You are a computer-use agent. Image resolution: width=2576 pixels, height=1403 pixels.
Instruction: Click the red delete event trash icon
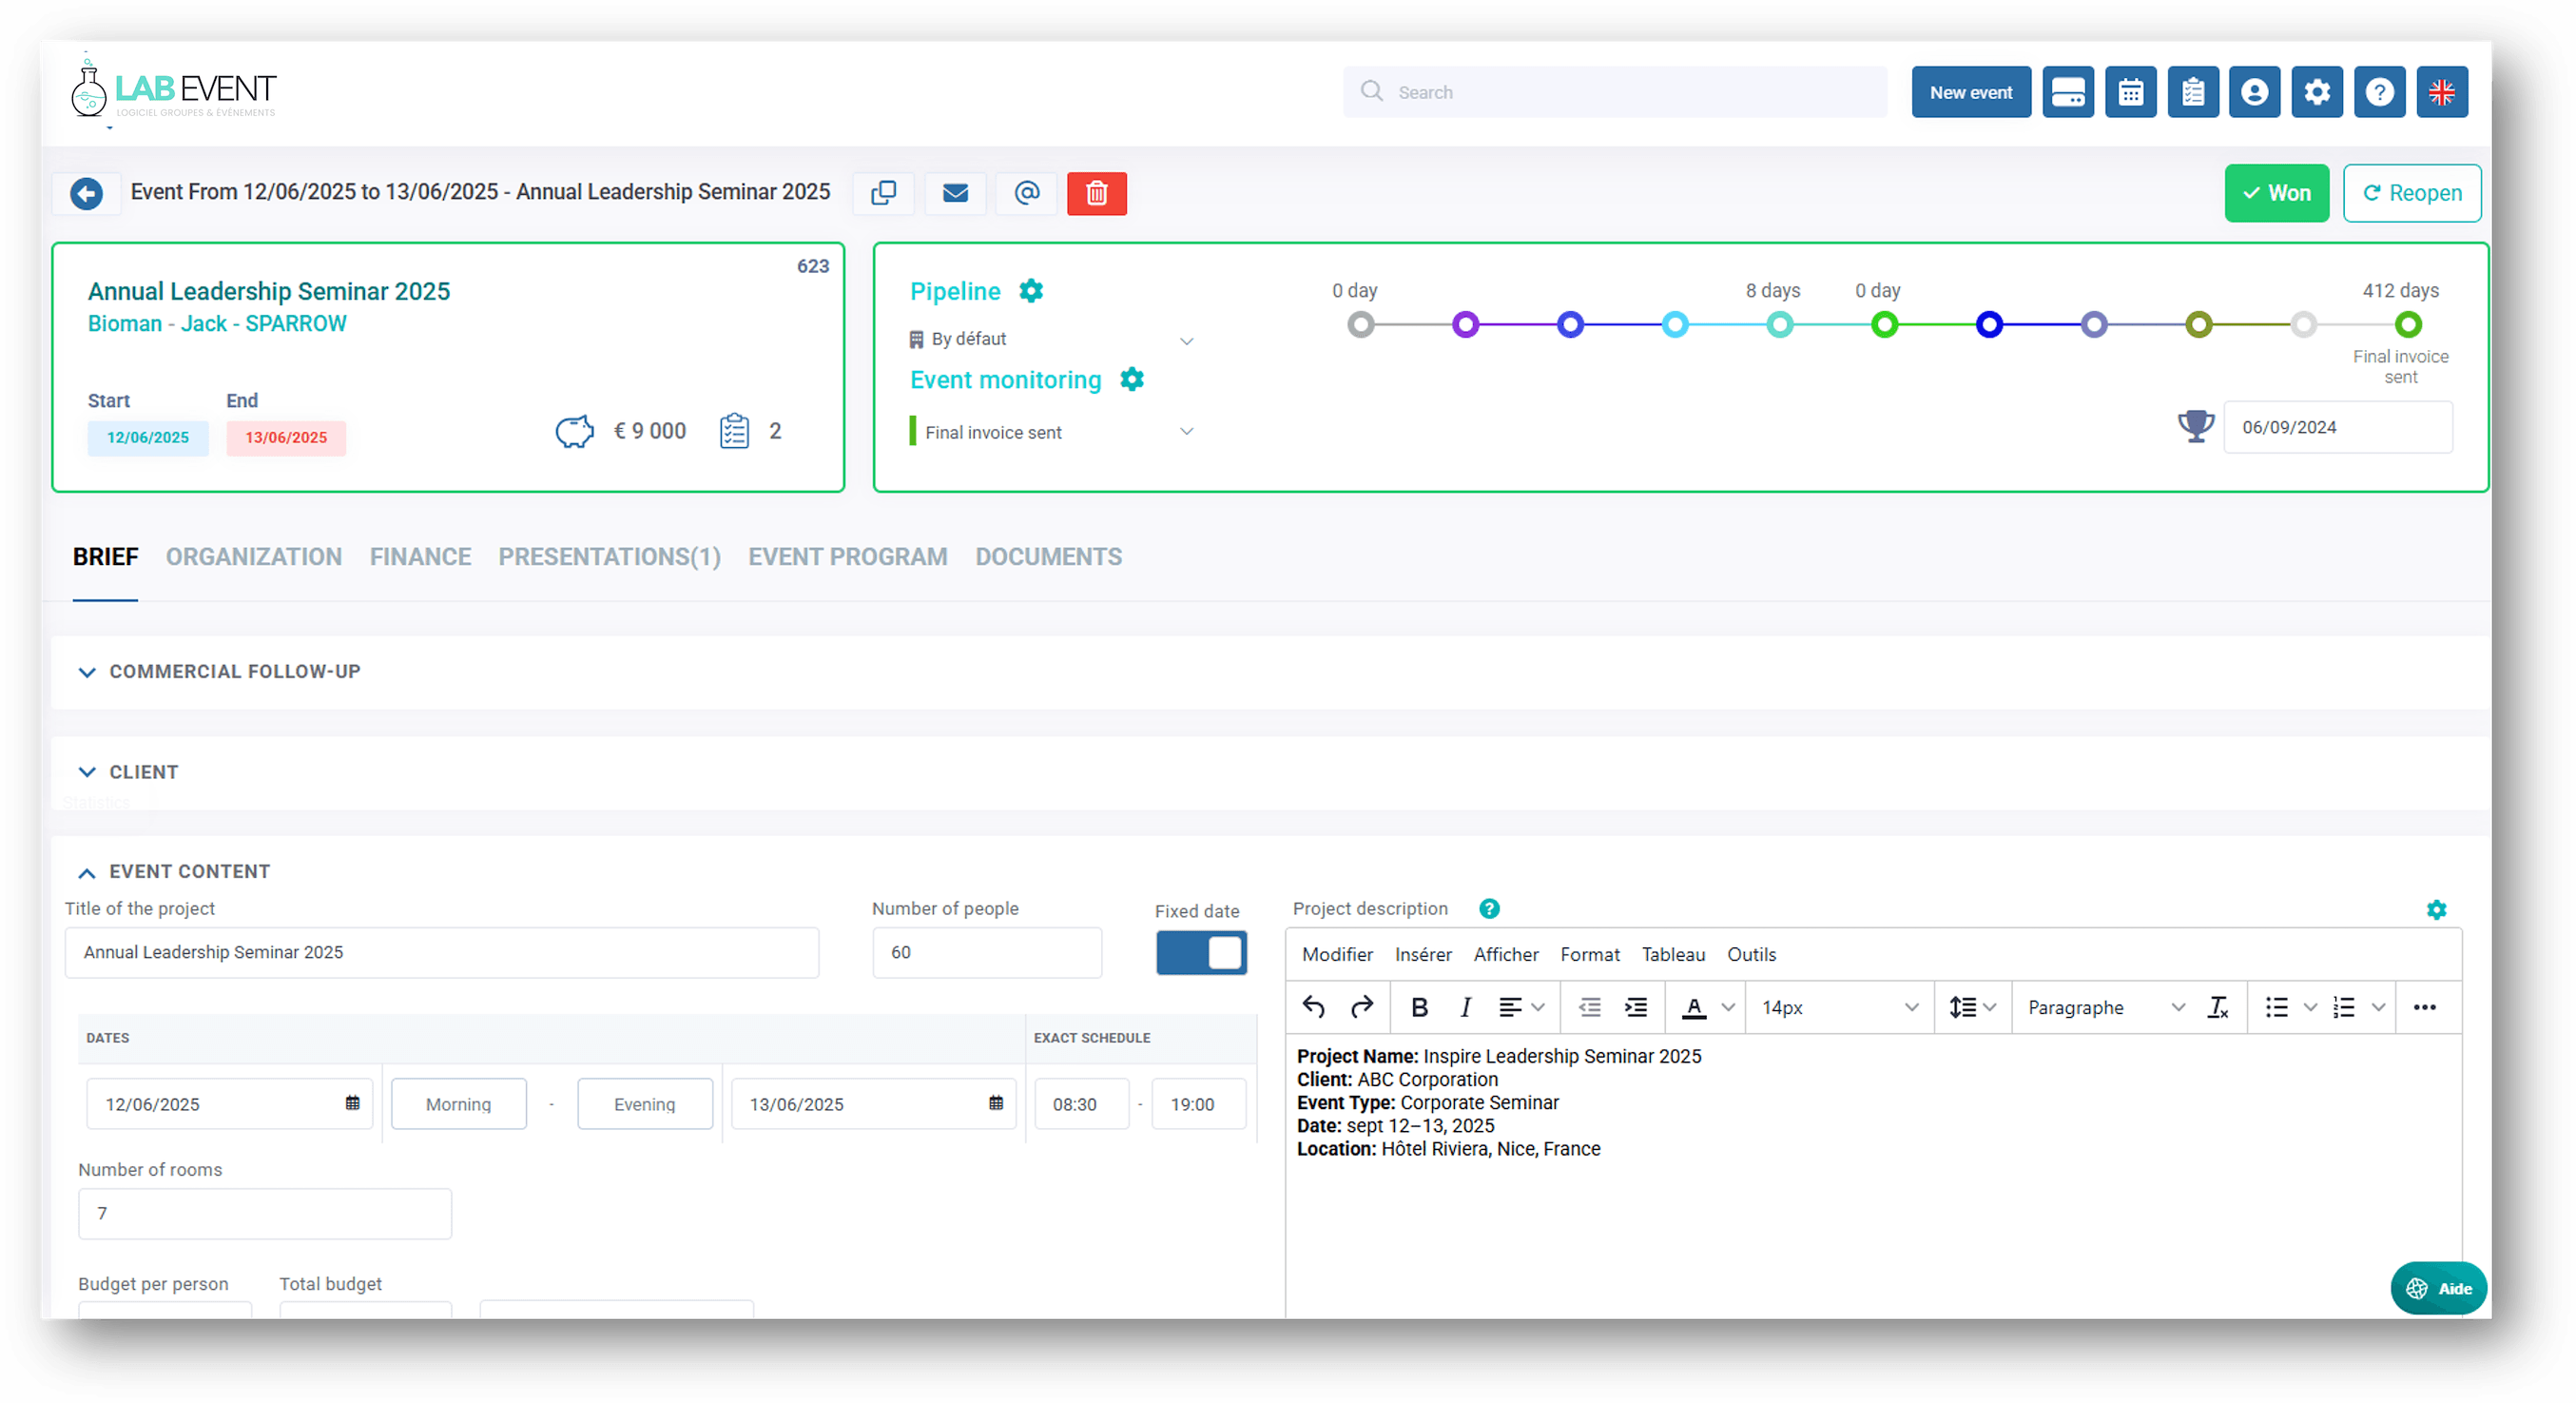pyautogui.click(x=1096, y=193)
